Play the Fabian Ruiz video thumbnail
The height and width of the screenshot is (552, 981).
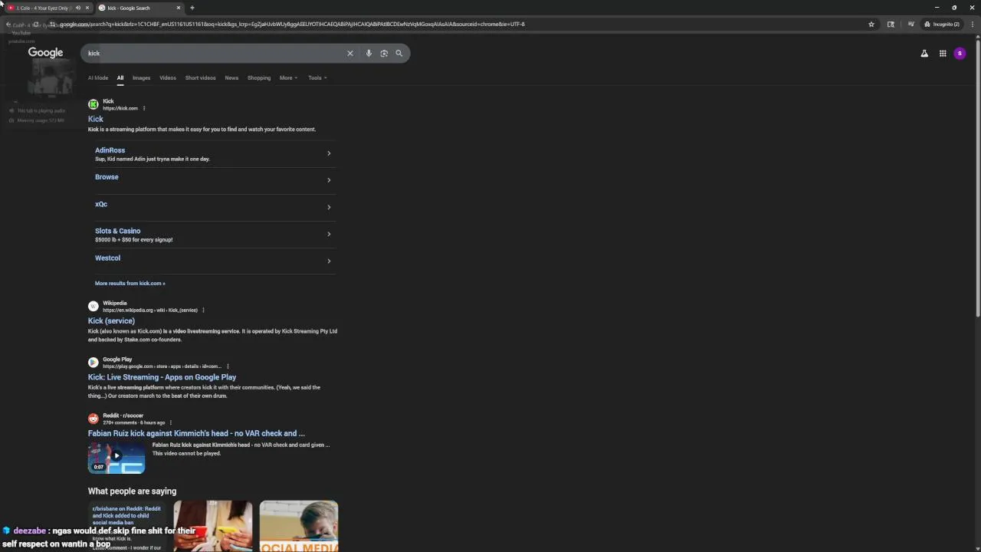116,457
